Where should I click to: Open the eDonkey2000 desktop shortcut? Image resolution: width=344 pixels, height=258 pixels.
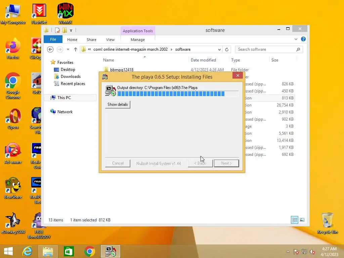[x=13, y=223]
